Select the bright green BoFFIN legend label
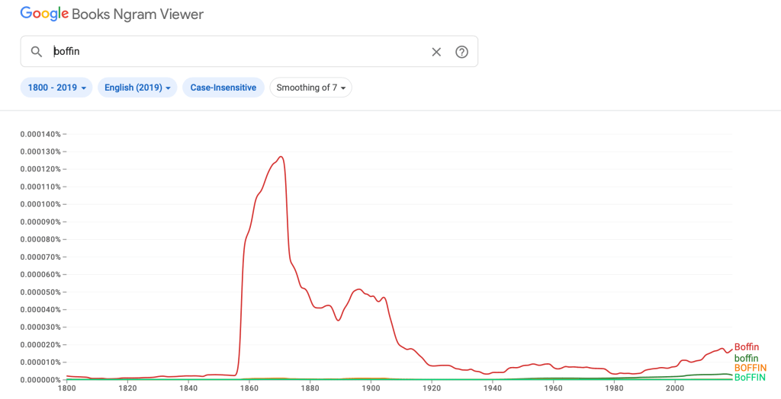The height and width of the screenshot is (399, 781). pos(750,378)
